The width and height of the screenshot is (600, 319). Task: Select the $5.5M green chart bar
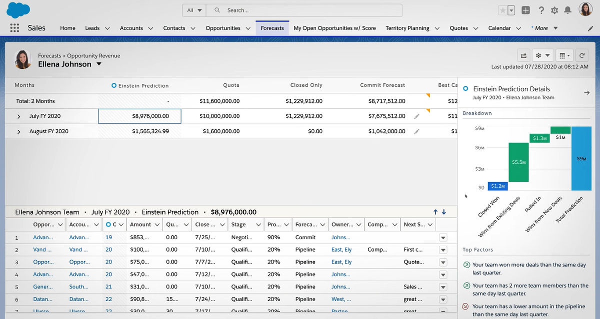click(x=518, y=162)
